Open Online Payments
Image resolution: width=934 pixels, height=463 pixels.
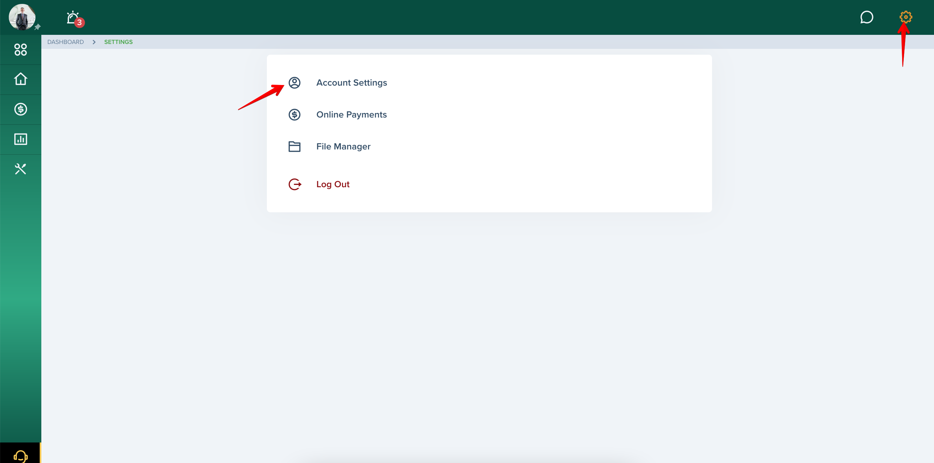click(x=352, y=115)
